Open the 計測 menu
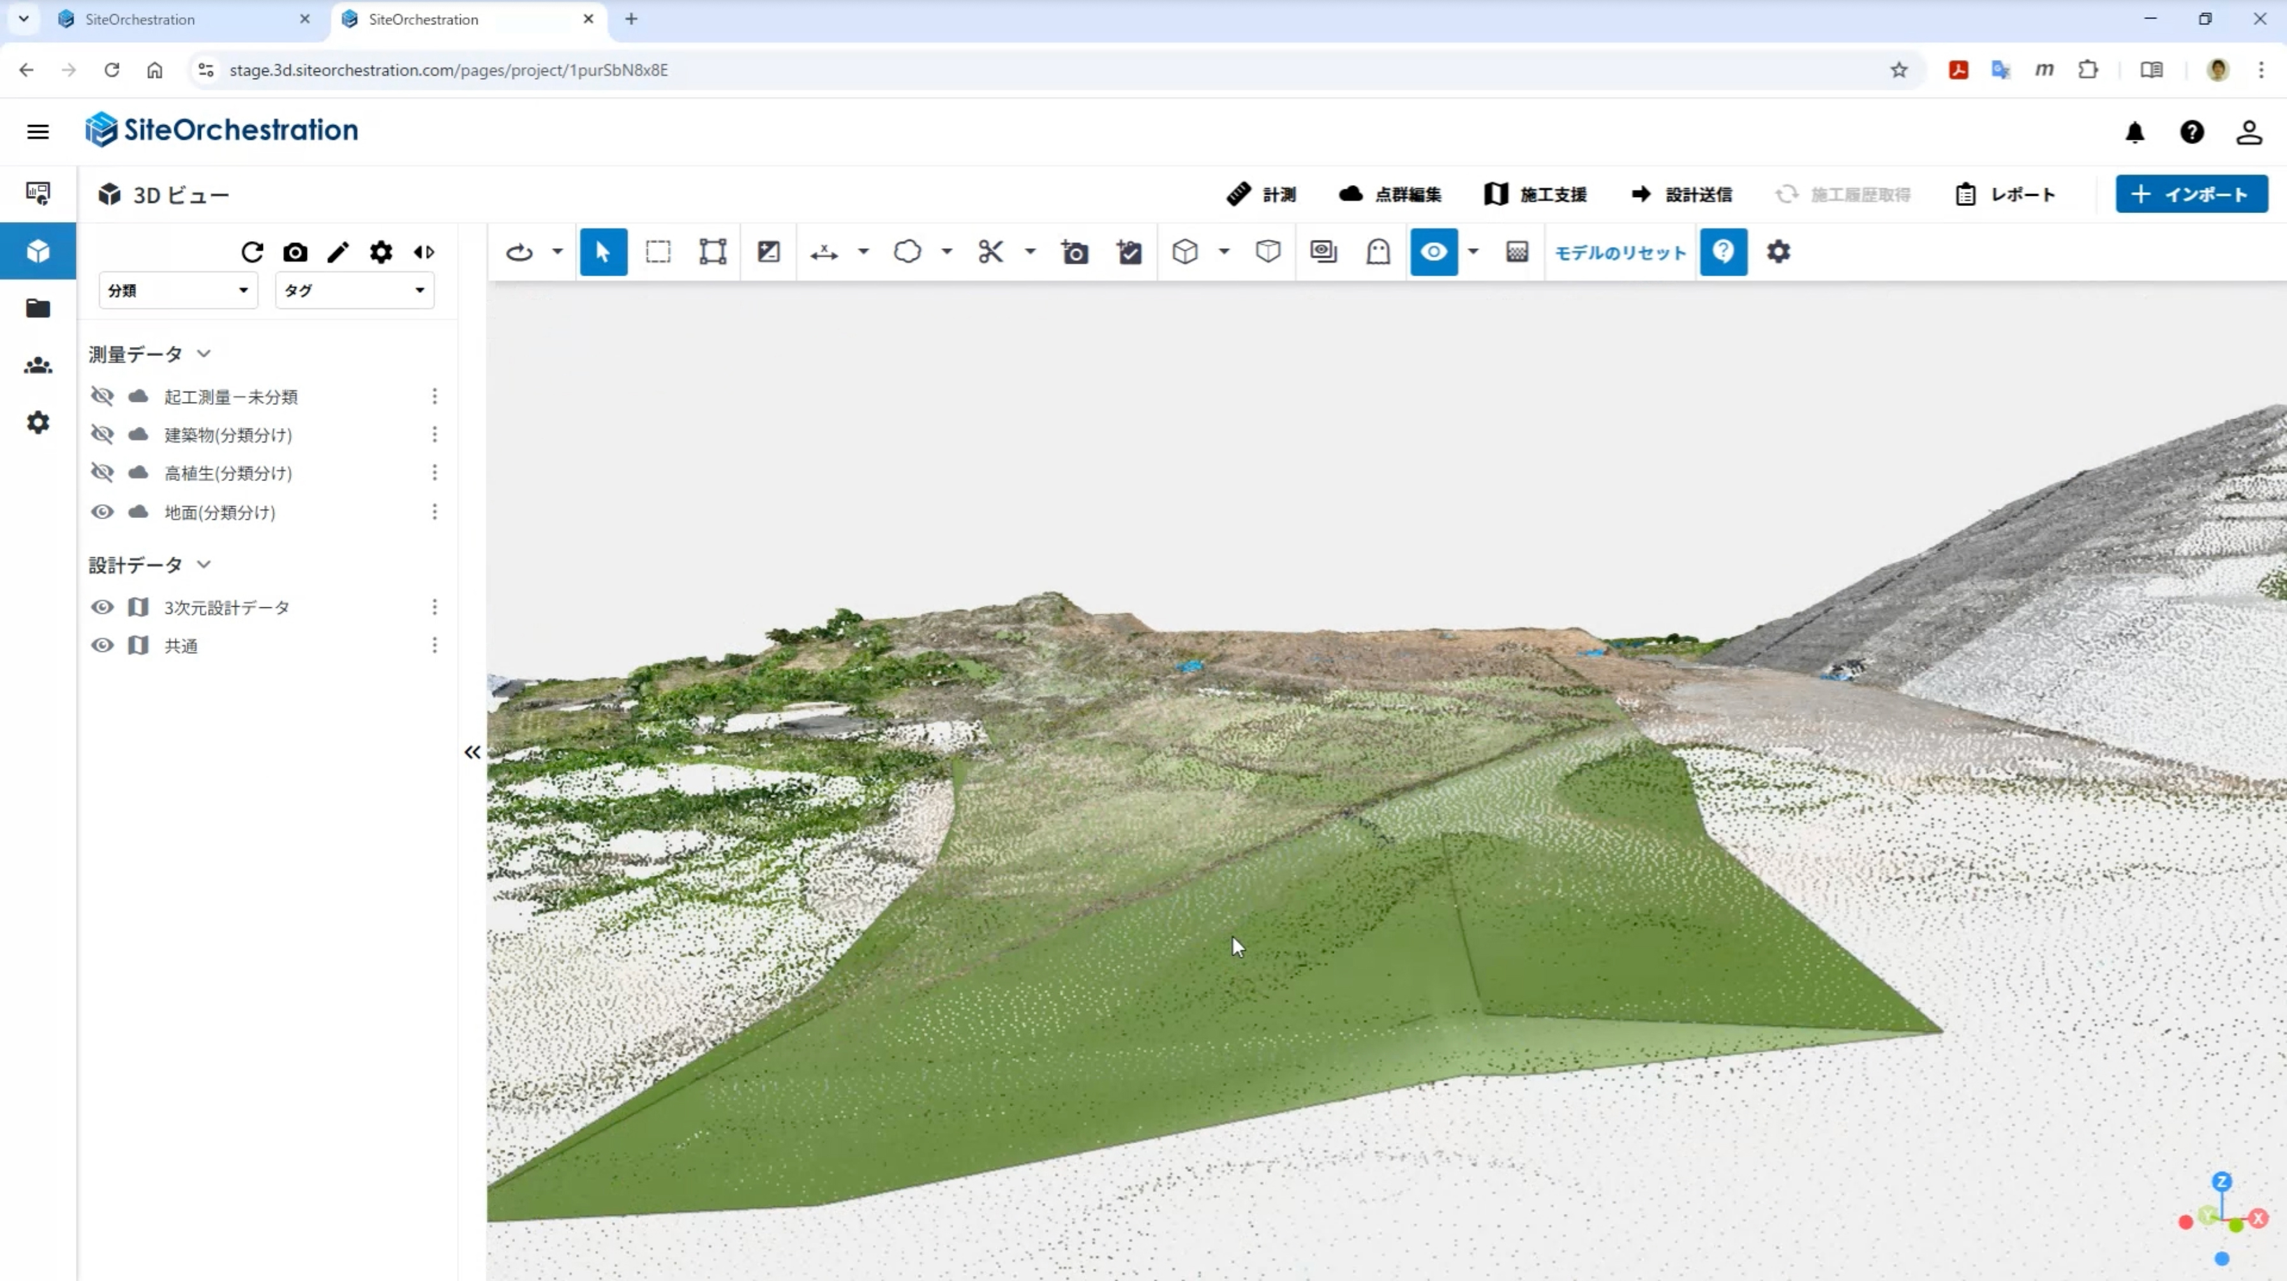Screen dimensions: 2287x1281 click(x=1262, y=195)
